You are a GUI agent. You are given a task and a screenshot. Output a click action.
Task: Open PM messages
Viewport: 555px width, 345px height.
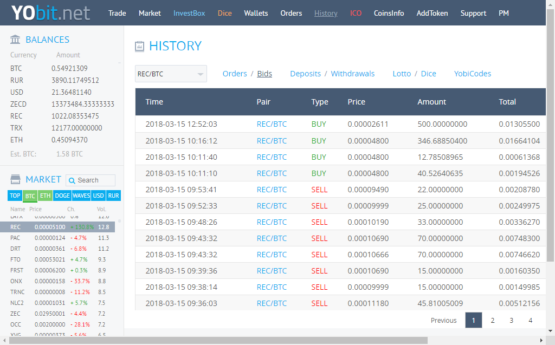click(x=504, y=13)
